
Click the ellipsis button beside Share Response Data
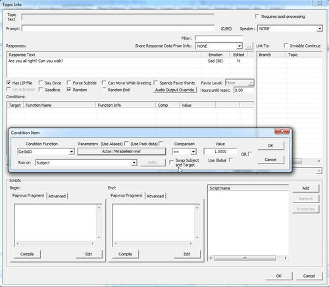pyautogui.click(x=249, y=46)
